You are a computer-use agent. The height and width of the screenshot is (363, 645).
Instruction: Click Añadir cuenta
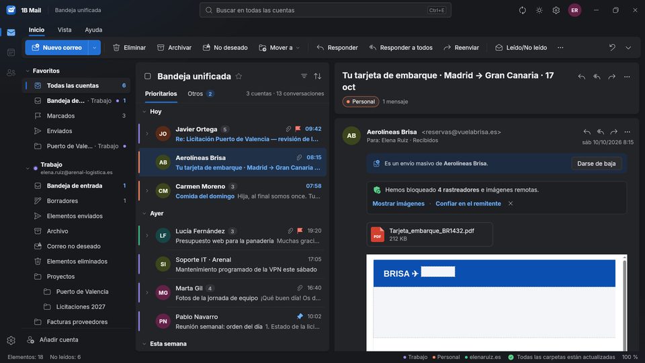point(52,340)
